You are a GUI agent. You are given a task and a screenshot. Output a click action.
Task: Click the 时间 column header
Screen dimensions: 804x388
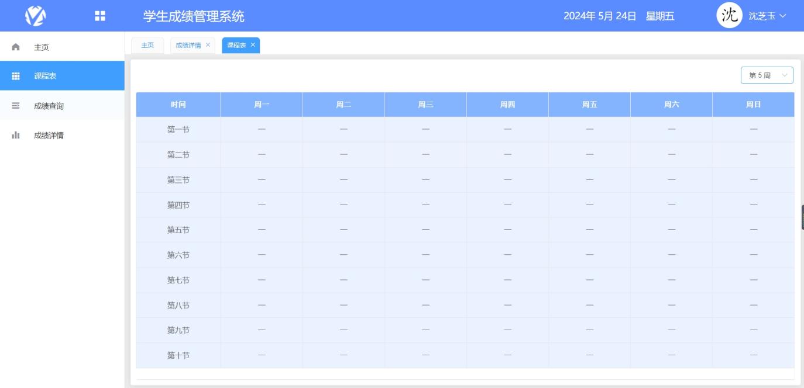[177, 103]
